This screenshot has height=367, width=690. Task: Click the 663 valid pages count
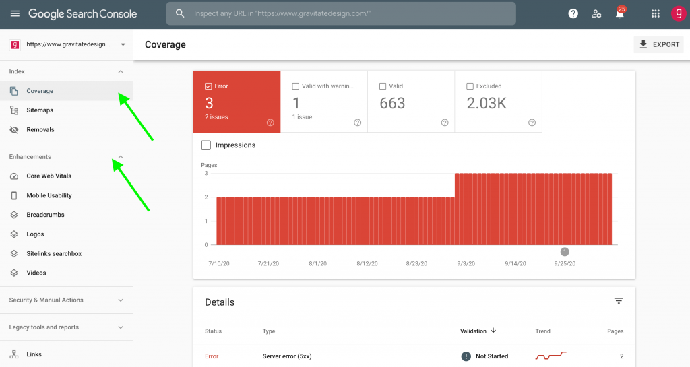coord(392,103)
